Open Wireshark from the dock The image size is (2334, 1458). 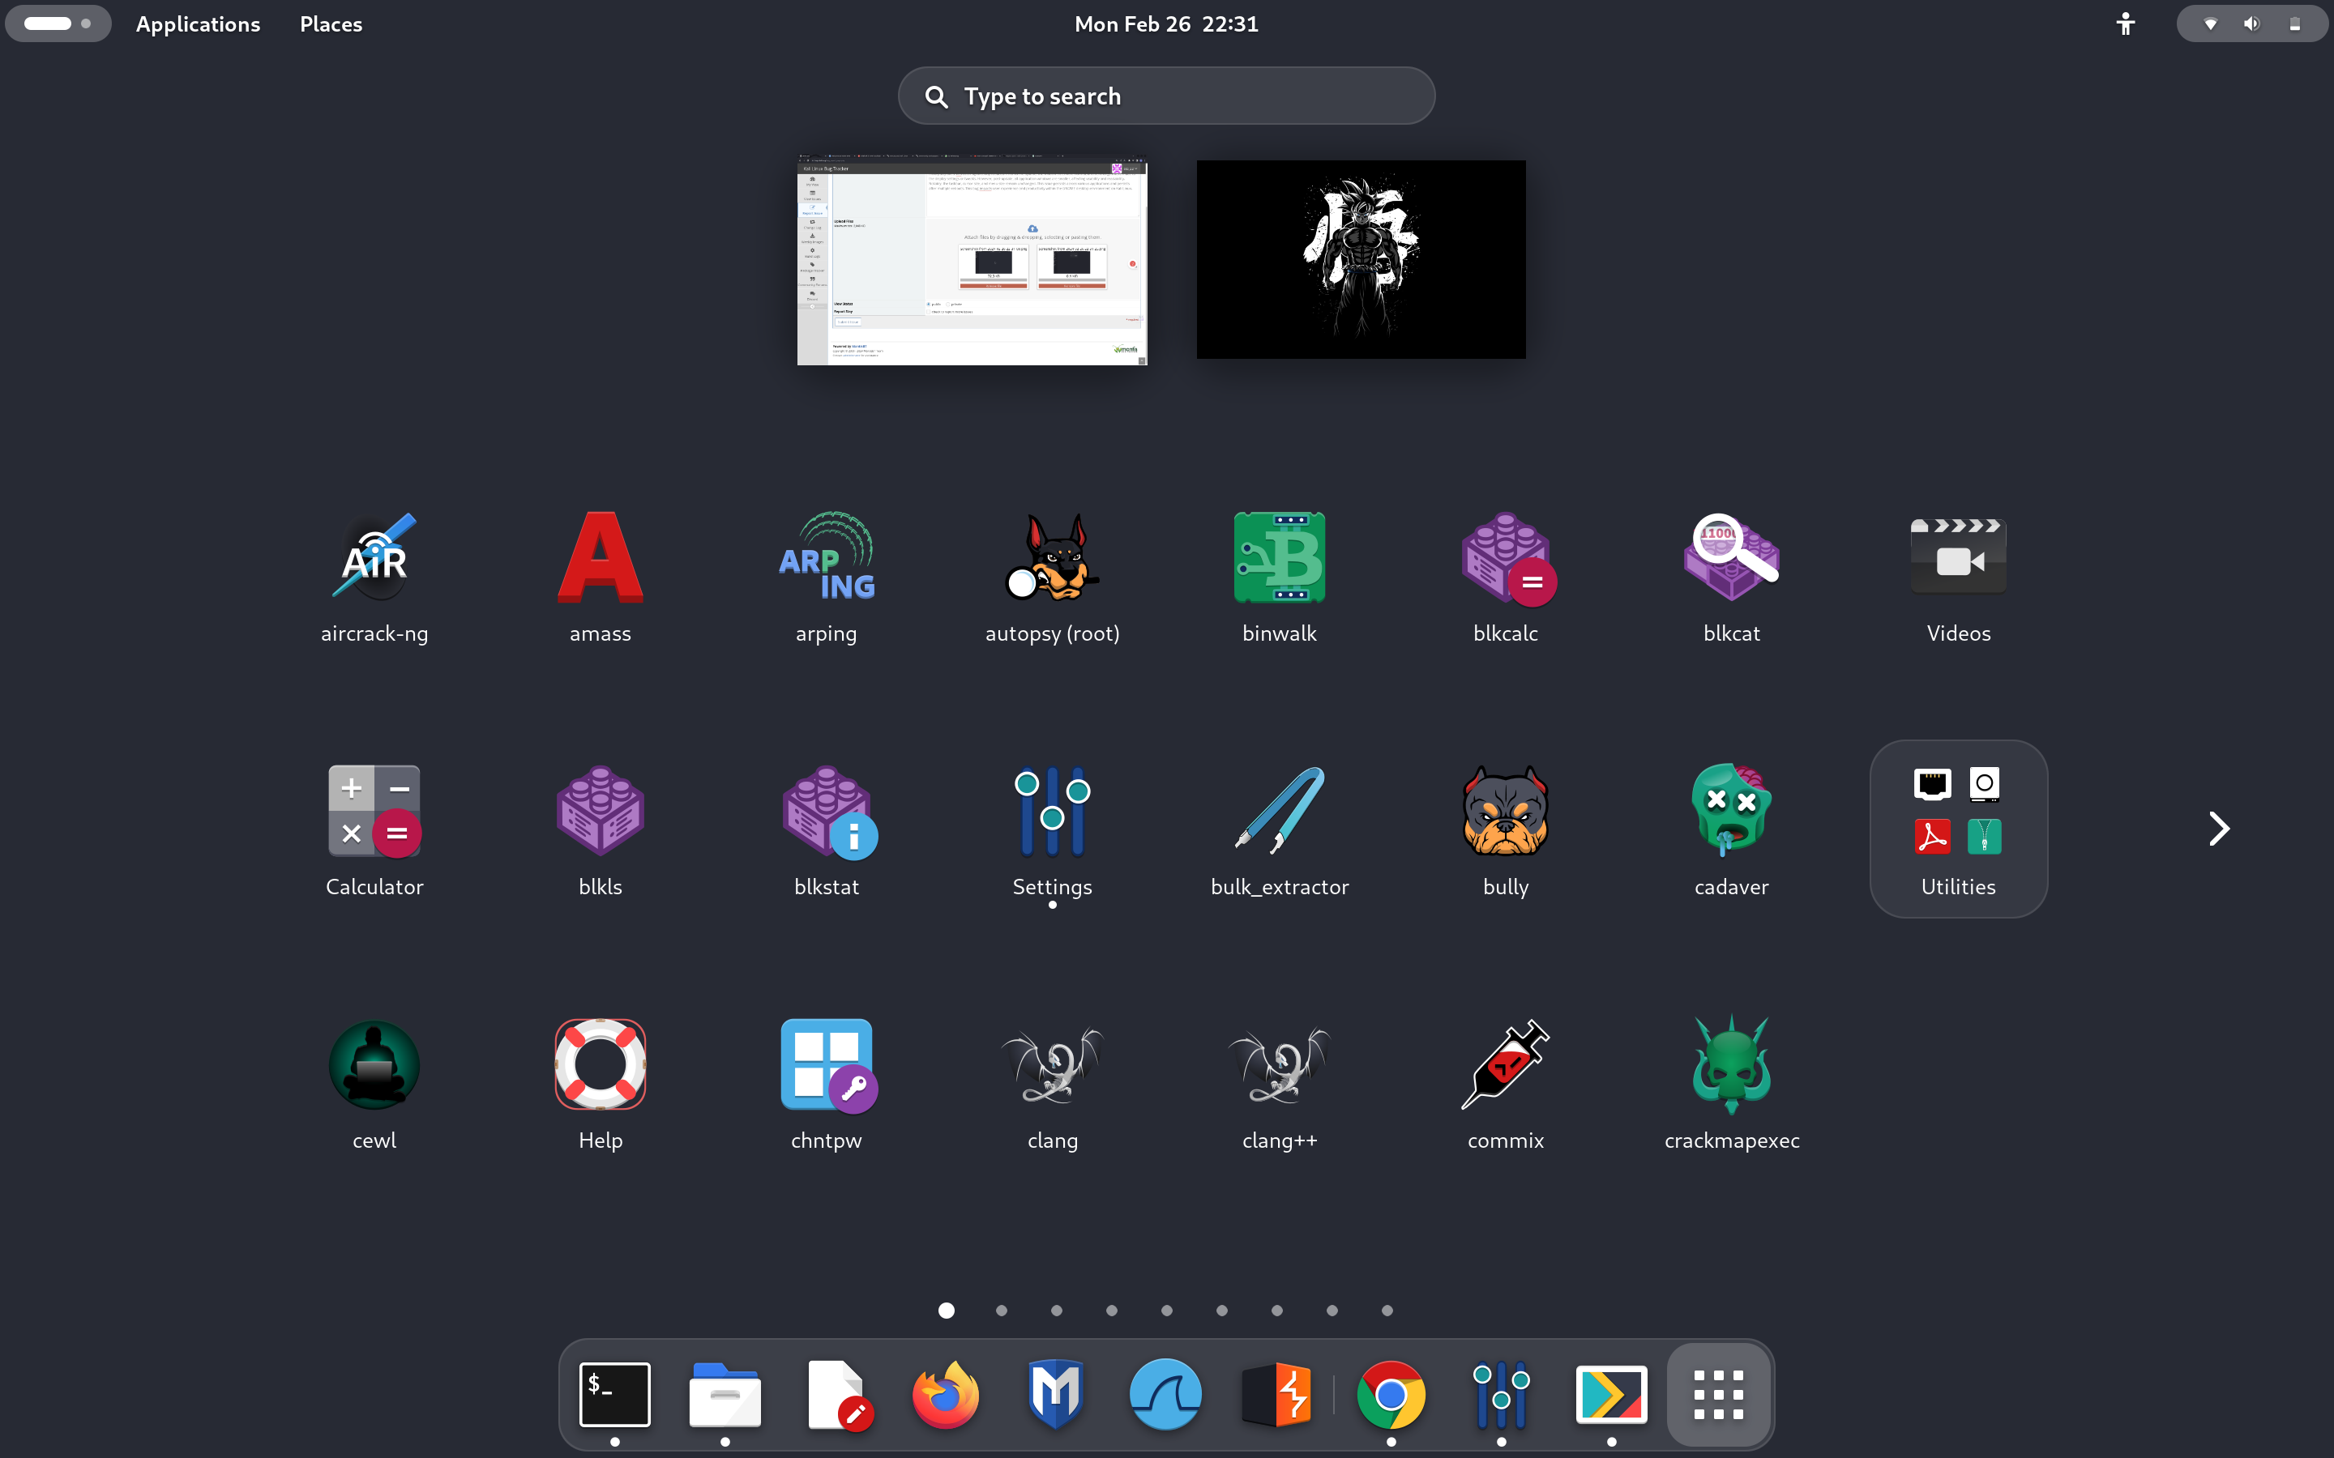pos(1165,1394)
